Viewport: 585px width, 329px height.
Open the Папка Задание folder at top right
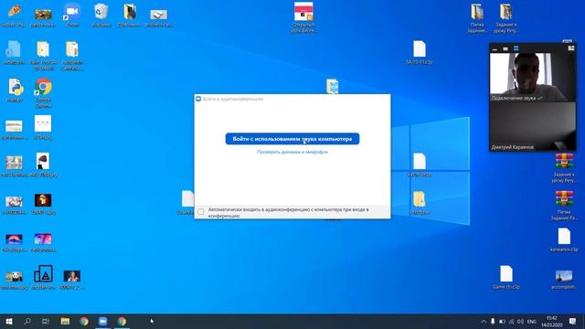[x=477, y=18]
